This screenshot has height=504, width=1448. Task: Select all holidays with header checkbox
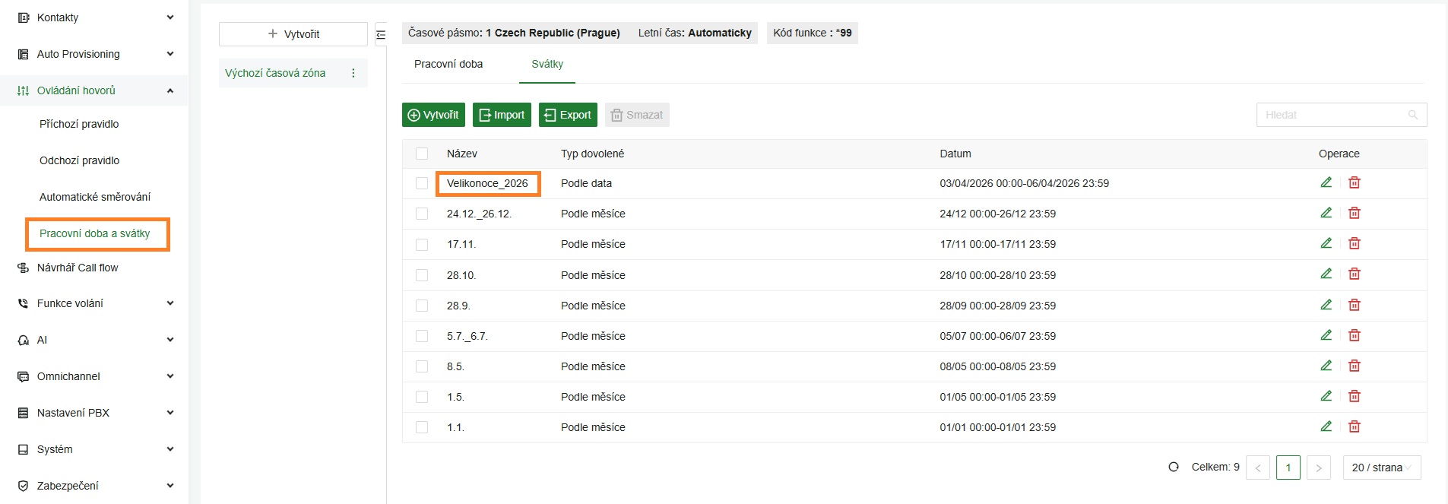(422, 154)
